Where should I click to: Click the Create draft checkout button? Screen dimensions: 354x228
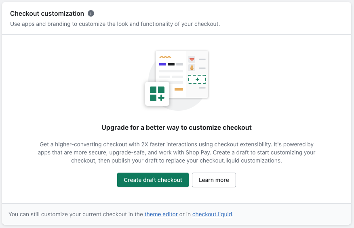153,180
